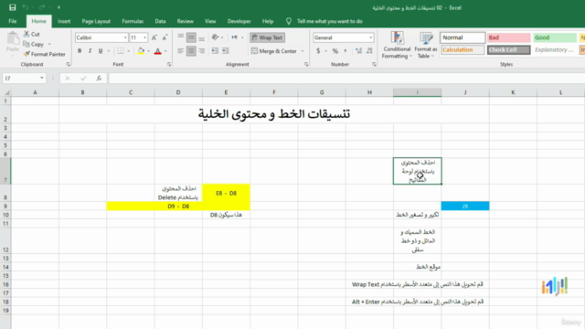Top align cell content

181,37
